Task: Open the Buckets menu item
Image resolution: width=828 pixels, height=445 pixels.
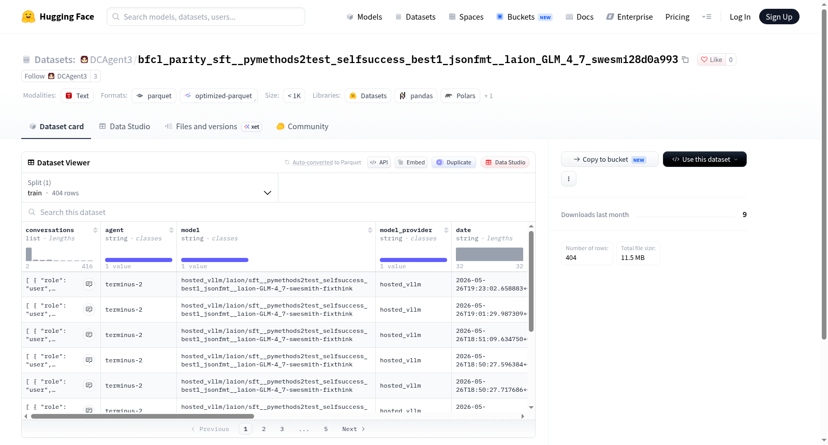Action: (x=524, y=17)
